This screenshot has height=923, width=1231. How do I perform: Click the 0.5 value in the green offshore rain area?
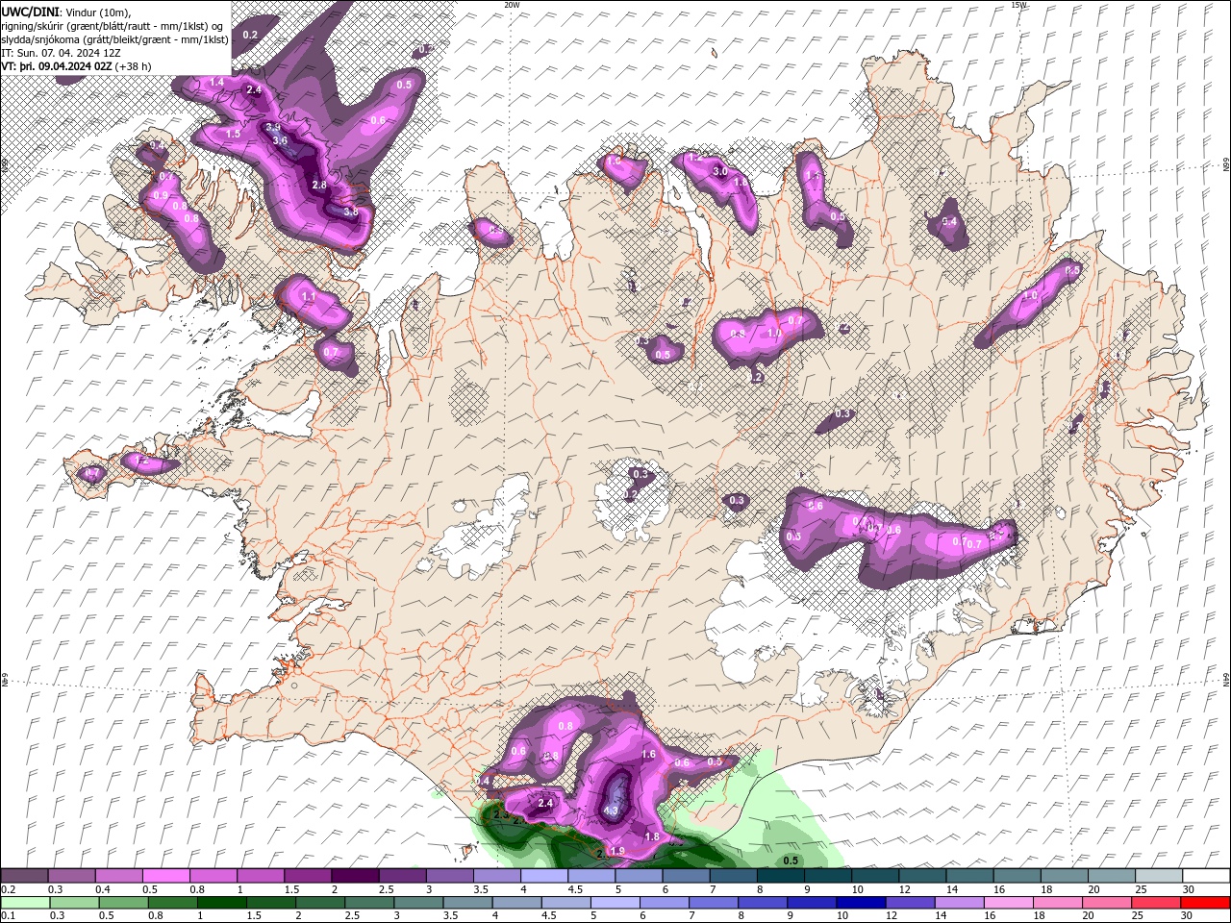(x=791, y=860)
